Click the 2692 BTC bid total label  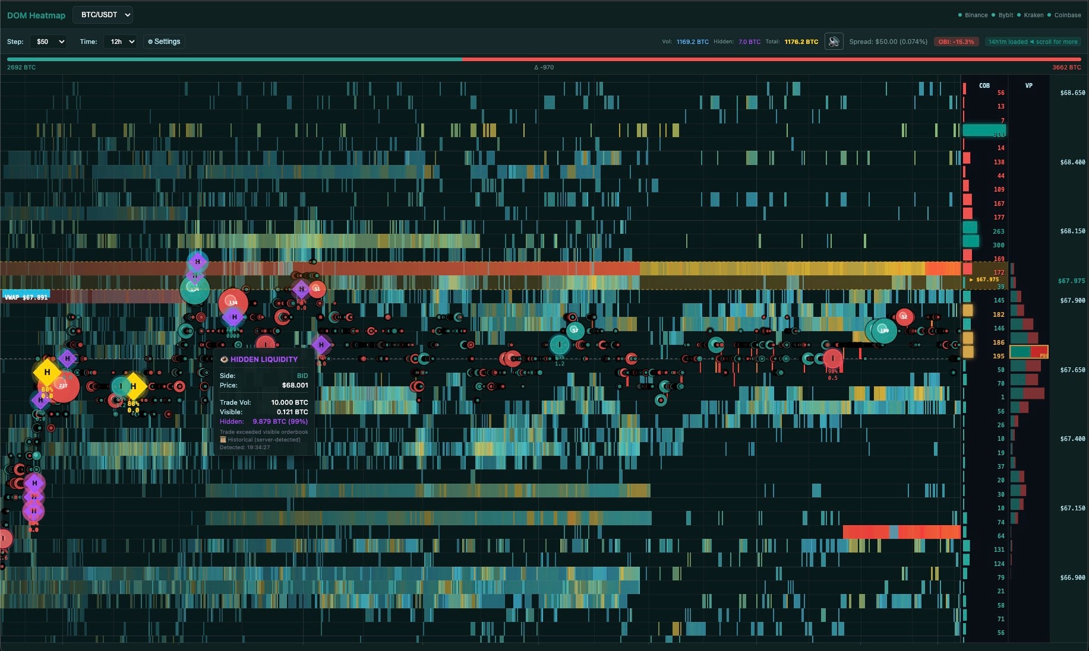pos(21,68)
